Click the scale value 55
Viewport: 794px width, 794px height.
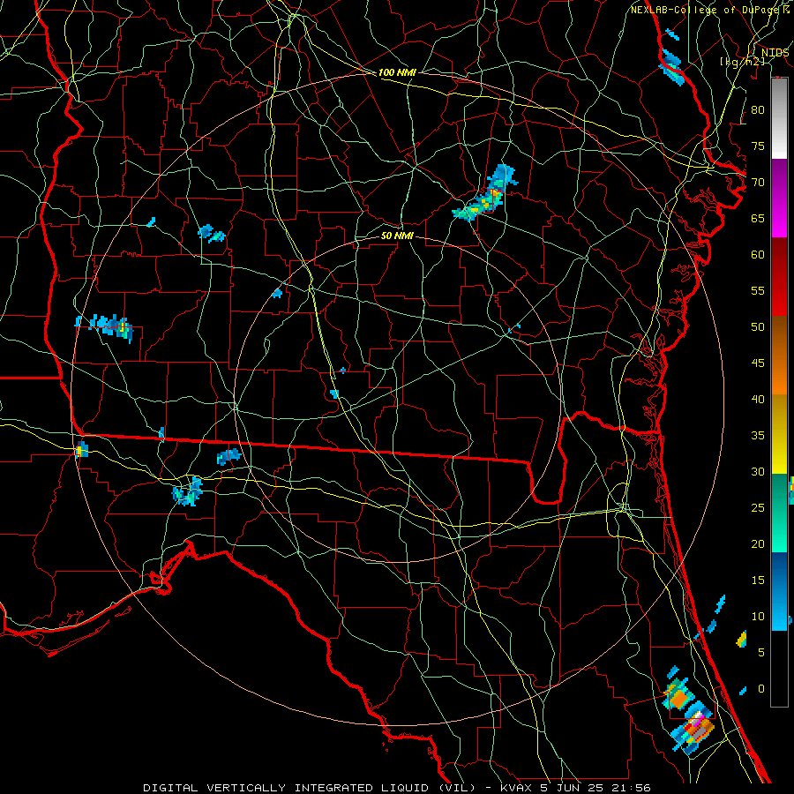[758, 290]
